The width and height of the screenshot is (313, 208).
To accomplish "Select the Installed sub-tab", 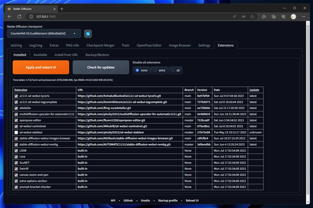I will pyautogui.click(x=20, y=55).
